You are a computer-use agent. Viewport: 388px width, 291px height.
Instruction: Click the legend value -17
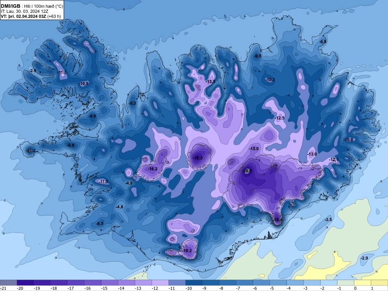(x=71, y=288)
